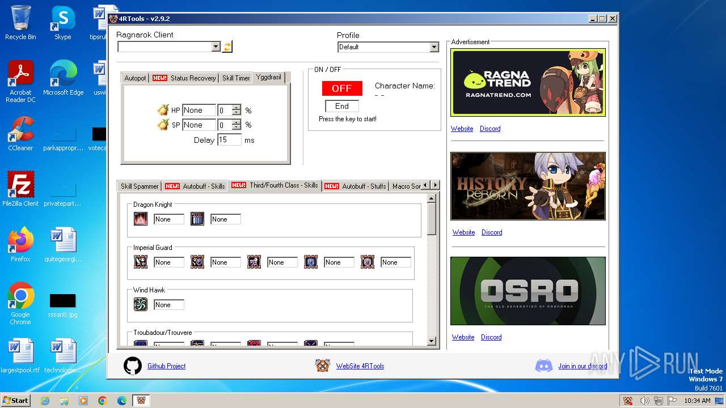This screenshot has height=408, width=726.
Task: Open RagnaTrend Discord link
Action: pos(490,129)
